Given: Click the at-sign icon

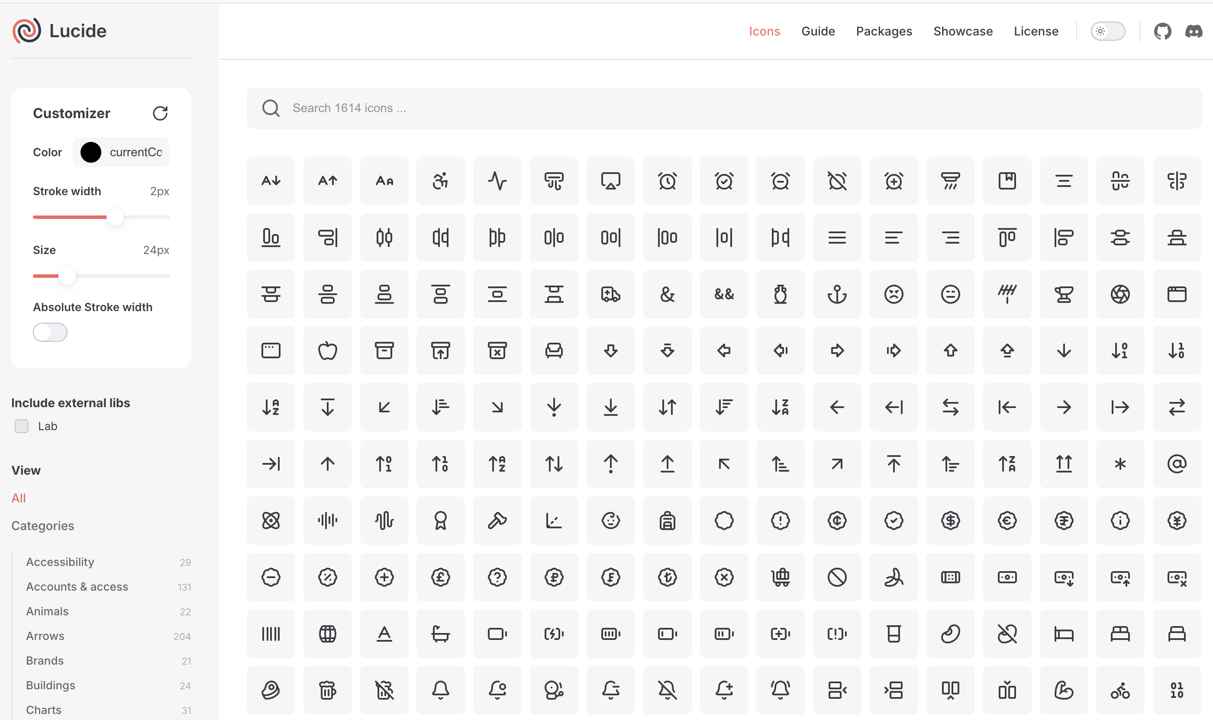Looking at the screenshot, I should coord(1176,464).
